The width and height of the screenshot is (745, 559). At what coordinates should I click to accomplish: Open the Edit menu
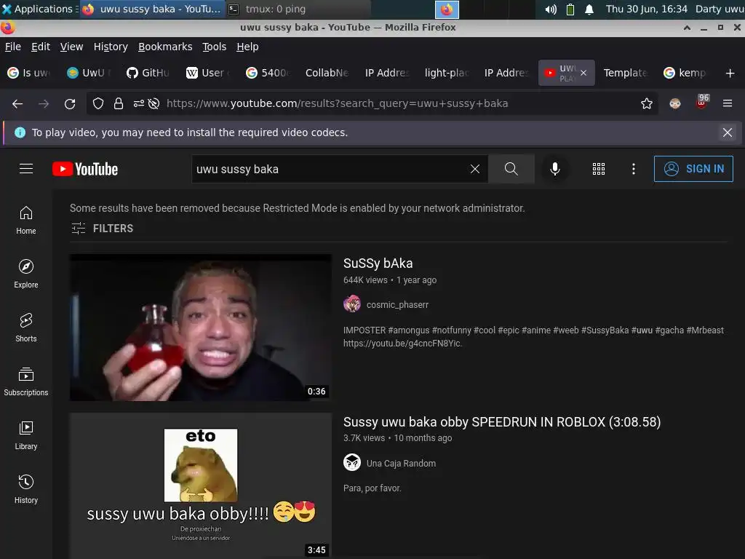coord(41,47)
